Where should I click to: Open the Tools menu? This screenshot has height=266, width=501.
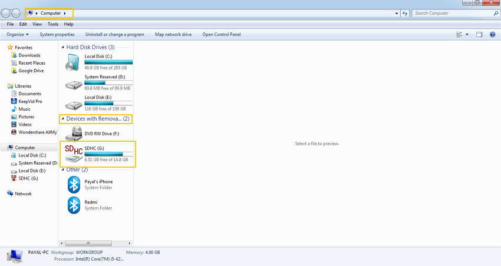[x=53, y=24]
